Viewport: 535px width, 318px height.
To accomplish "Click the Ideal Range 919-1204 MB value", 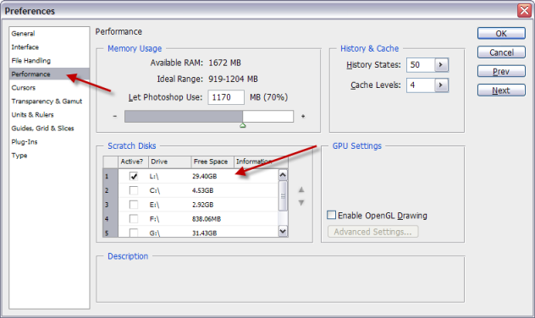I will (233, 79).
